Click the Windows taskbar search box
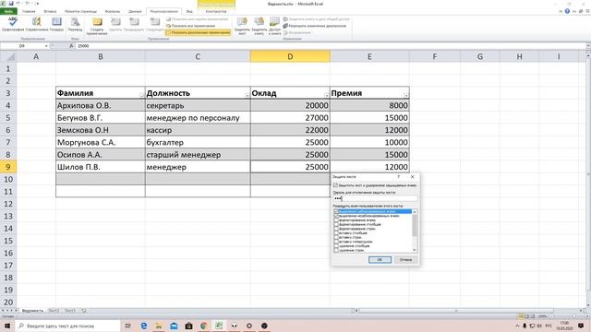The width and height of the screenshot is (591, 332). pos(67,326)
